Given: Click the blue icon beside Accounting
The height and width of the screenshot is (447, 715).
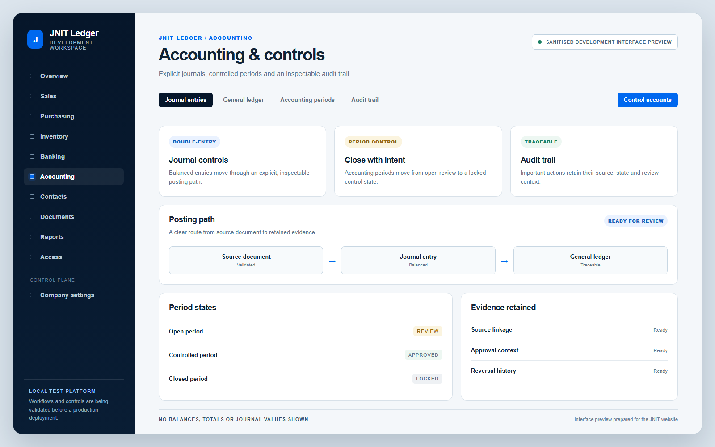Looking at the screenshot, I should pos(32,177).
